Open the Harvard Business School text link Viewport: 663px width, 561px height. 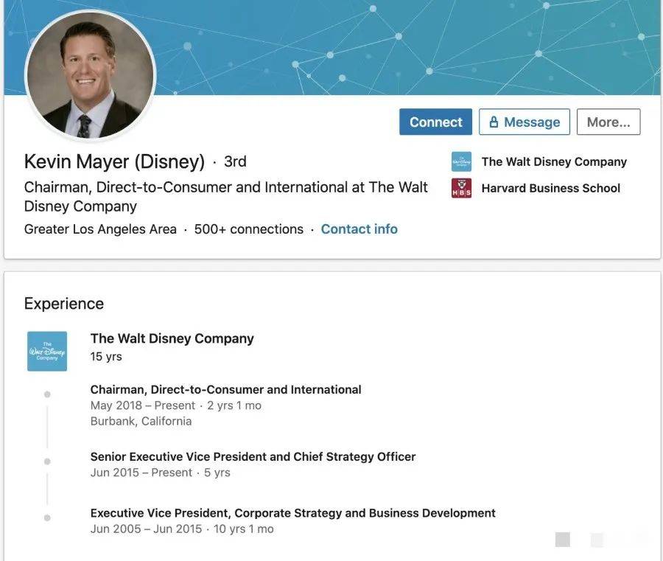click(550, 188)
